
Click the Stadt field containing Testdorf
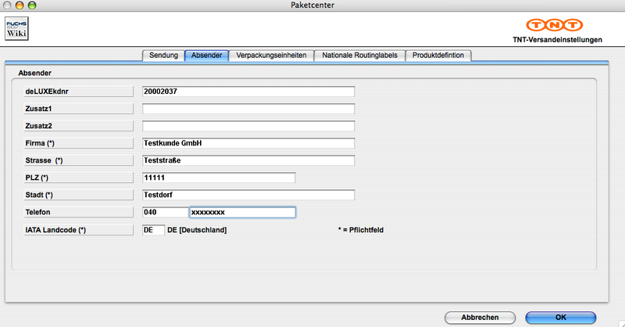[248, 195]
